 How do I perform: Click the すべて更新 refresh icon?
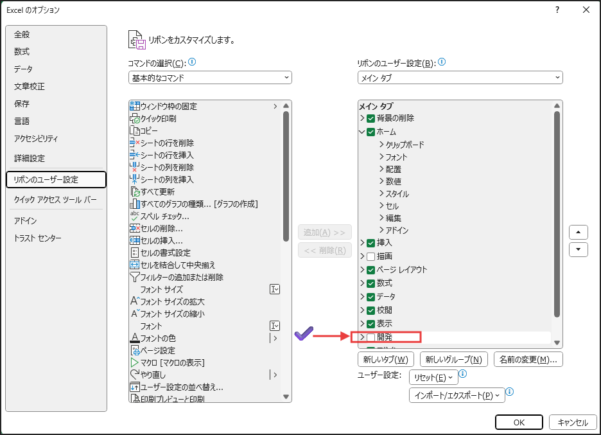135,191
